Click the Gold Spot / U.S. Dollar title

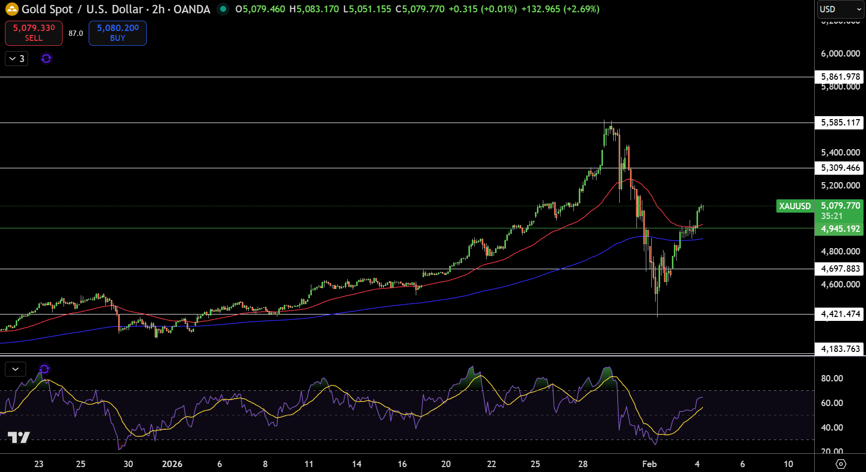point(82,9)
